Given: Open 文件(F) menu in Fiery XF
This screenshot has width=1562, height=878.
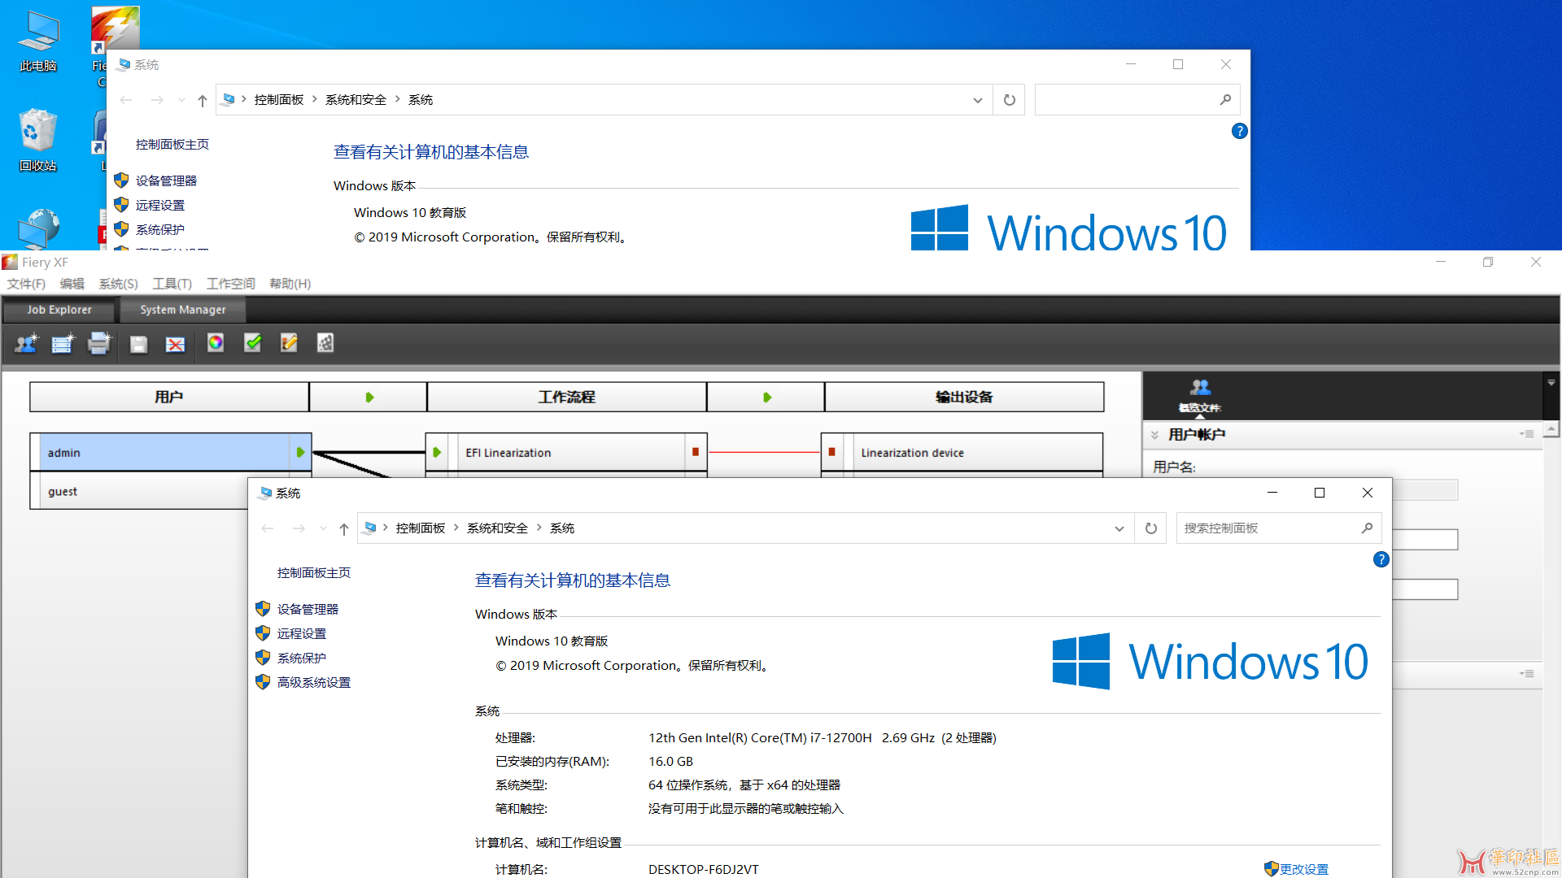Looking at the screenshot, I should [26, 284].
